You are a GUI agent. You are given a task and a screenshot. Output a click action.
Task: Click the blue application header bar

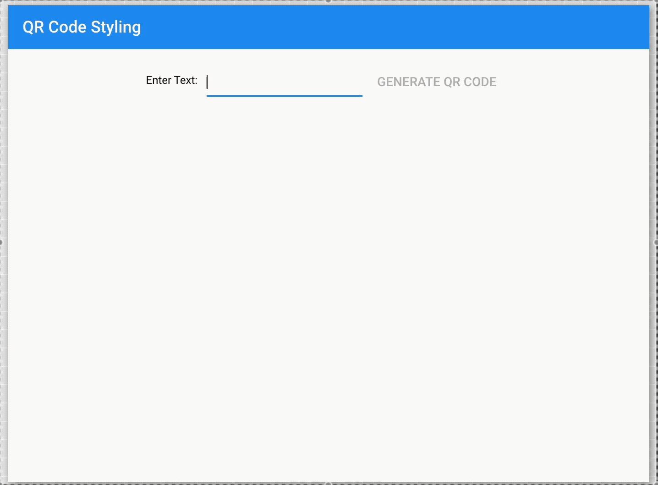(x=321, y=27)
